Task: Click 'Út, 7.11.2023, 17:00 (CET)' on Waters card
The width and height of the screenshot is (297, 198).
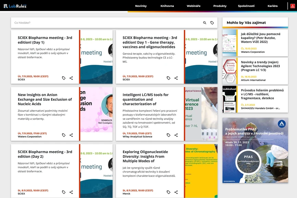Action: point(32,133)
